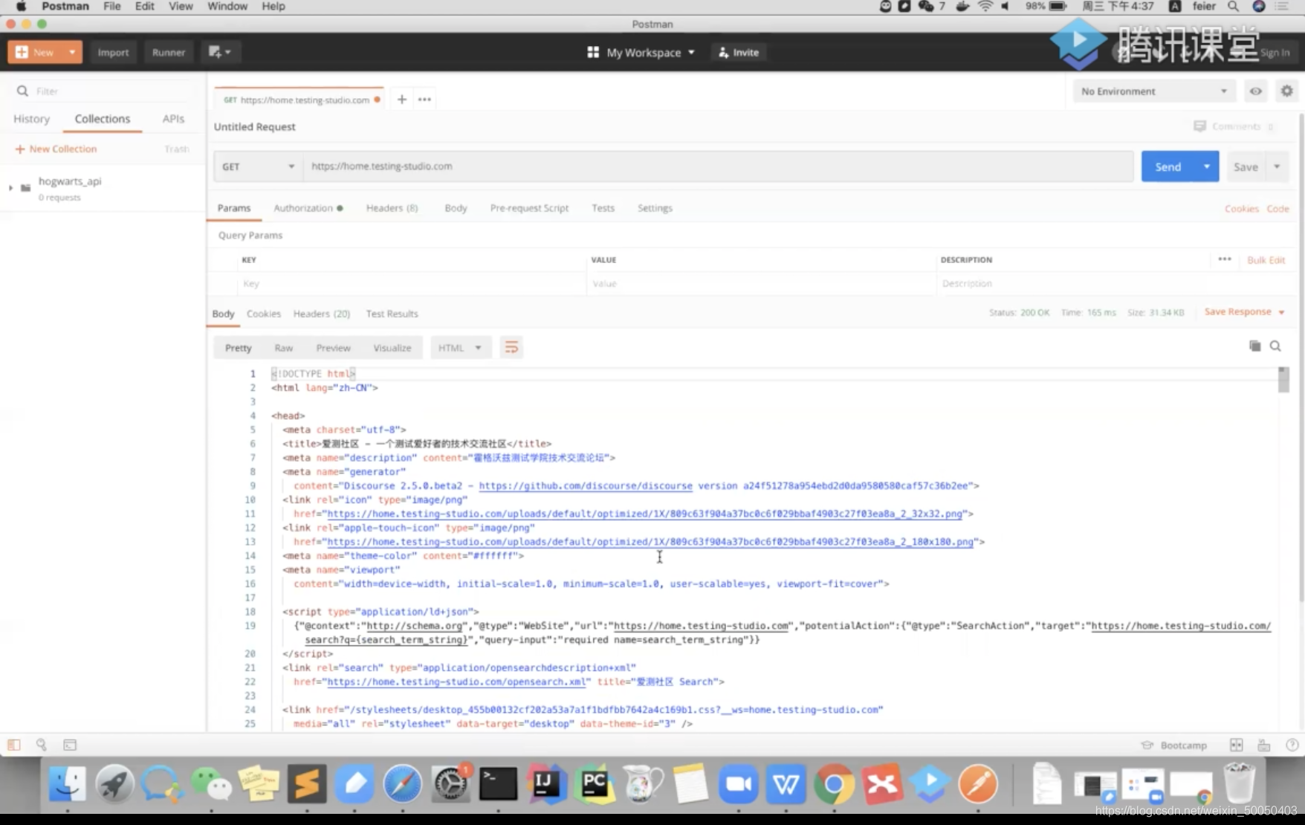Screen dimensions: 1305x825
Task: Click the Invite button
Action: pos(739,52)
